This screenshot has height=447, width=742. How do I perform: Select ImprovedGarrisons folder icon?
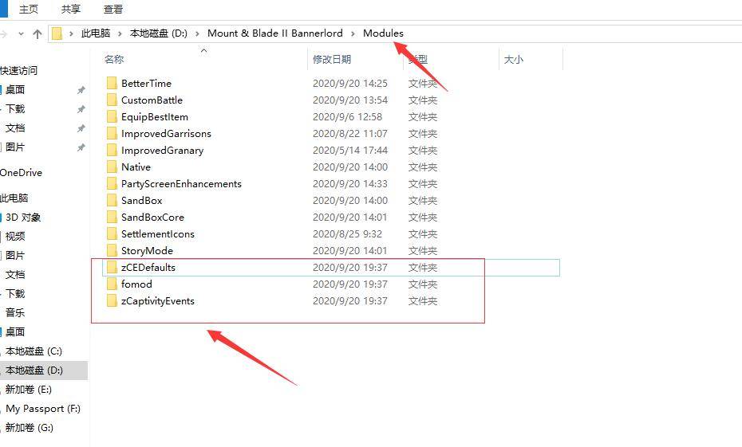(x=112, y=133)
